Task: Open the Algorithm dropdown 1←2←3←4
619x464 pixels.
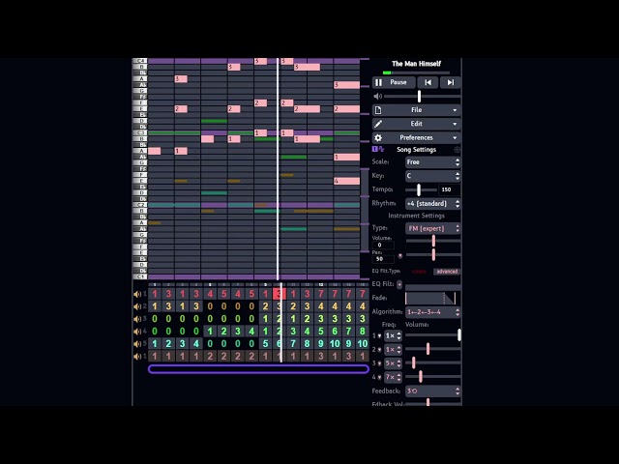Action: [432, 312]
